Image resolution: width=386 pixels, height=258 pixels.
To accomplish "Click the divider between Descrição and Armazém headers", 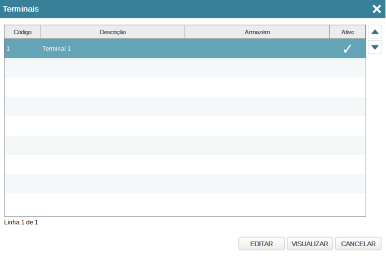I will tap(185, 32).
